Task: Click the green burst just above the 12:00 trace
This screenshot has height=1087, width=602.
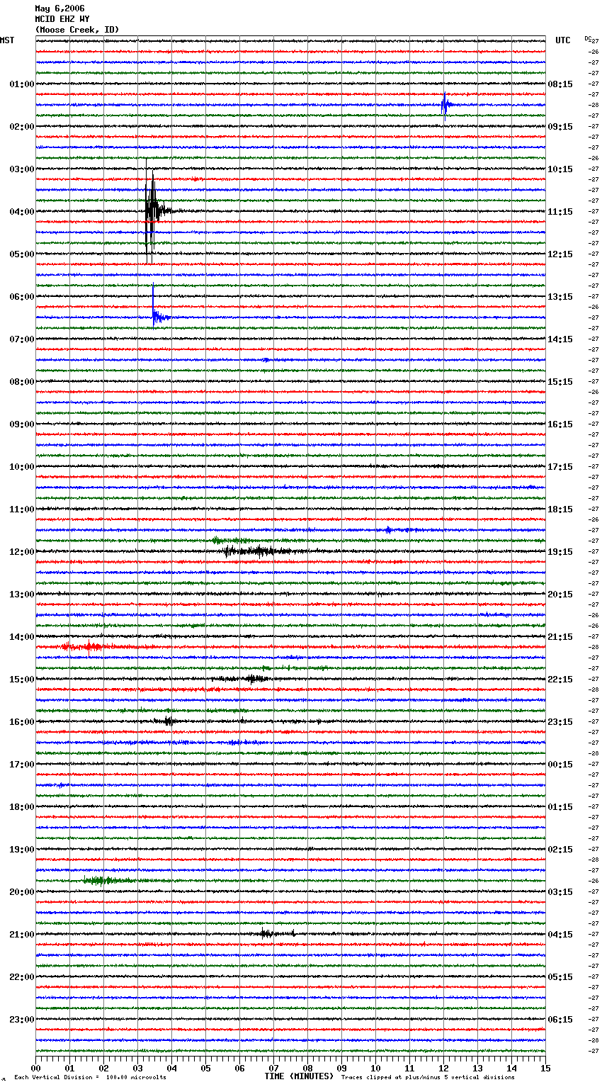Action: pyautogui.click(x=230, y=541)
